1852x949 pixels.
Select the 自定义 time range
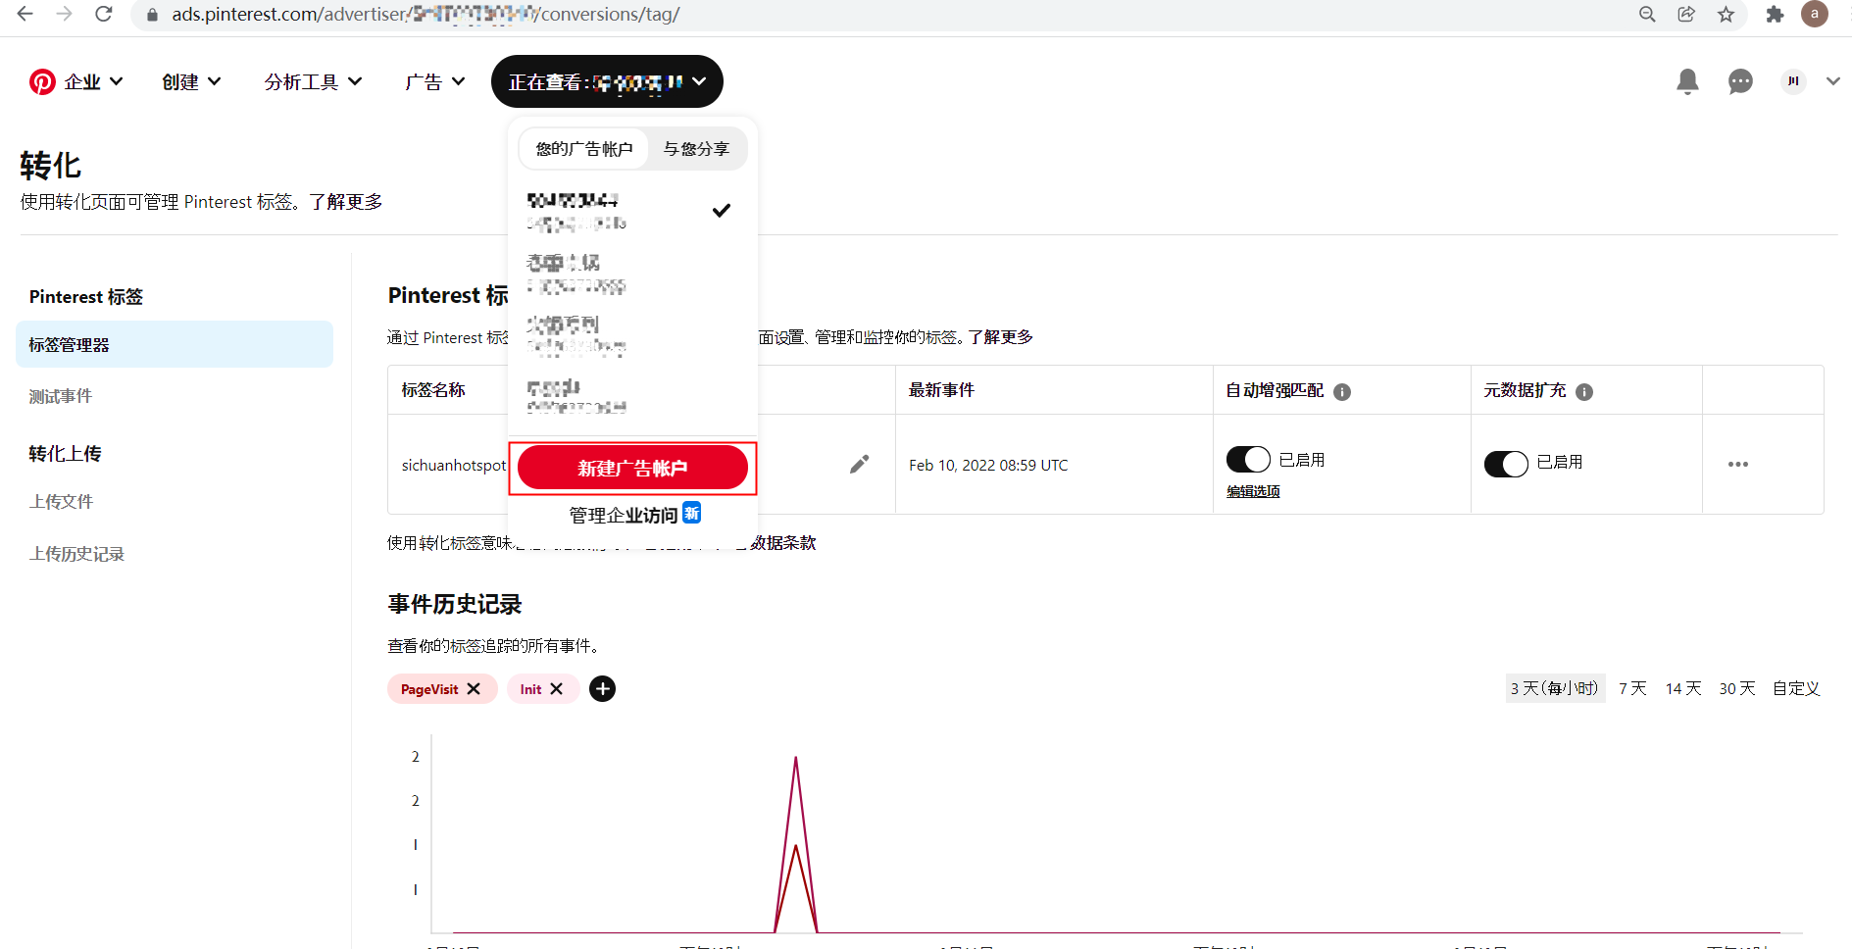click(x=1796, y=688)
